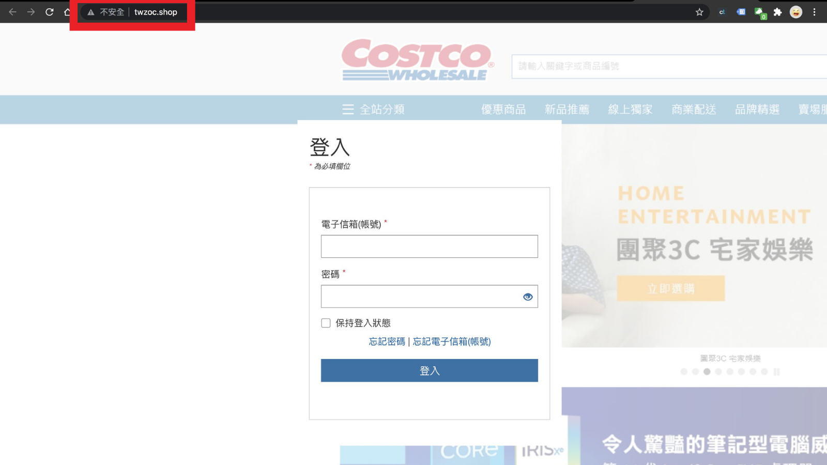The width and height of the screenshot is (827, 465).
Task: Open the 優惠商品 nav item
Action: click(x=503, y=110)
